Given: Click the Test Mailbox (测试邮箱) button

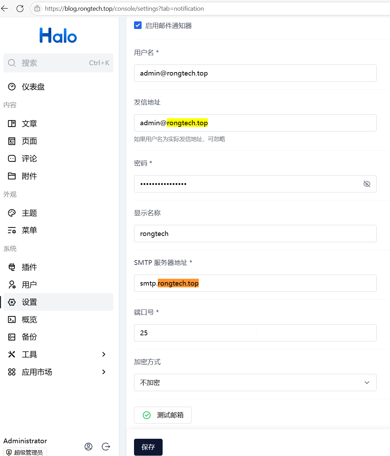Looking at the screenshot, I should click(x=163, y=415).
